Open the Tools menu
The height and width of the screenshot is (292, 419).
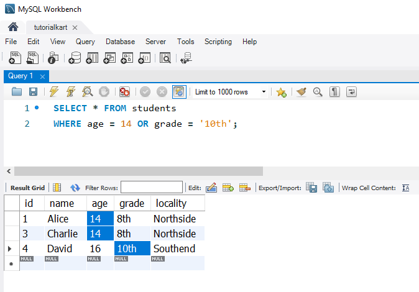pos(185,42)
